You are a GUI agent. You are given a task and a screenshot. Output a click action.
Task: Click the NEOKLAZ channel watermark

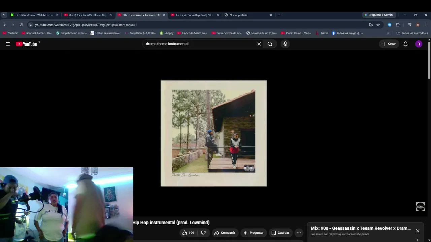[420, 207]
